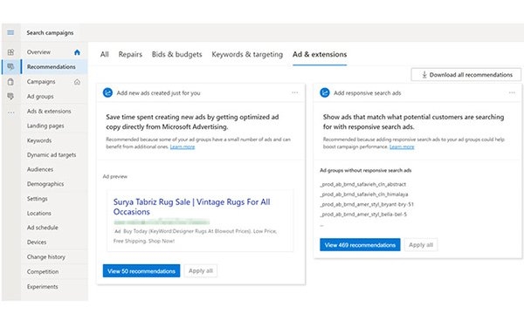
Task: Click the 'Ad preview' label
Action: [115, 176]
